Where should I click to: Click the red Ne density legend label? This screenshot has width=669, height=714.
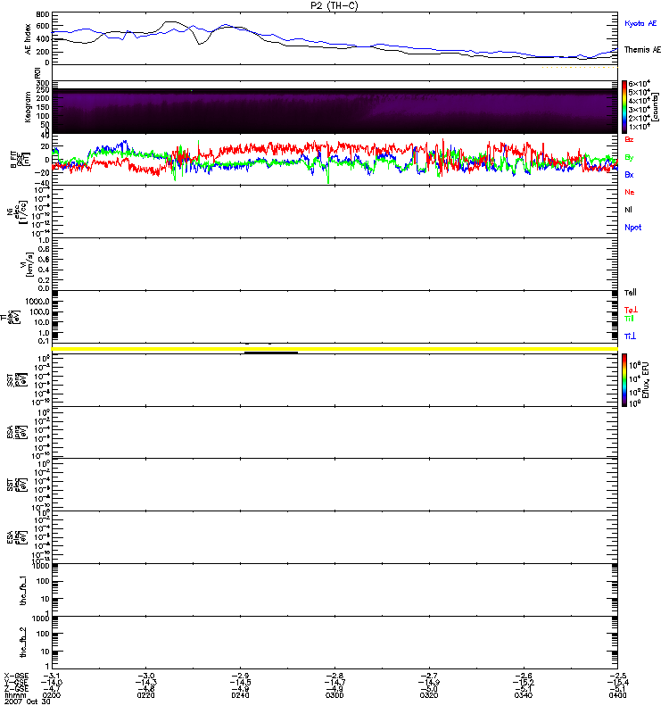click(630, 192)
